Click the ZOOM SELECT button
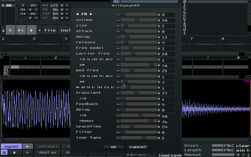Image resolution: width=251 pixels, height=157 pixels. pyautogui.click(x=48, y=146)
